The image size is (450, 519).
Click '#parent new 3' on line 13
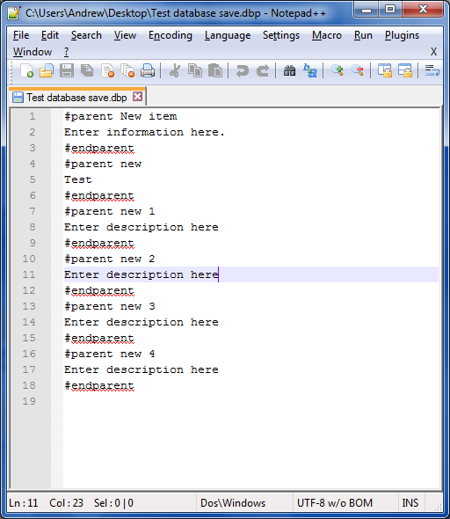point(110,306)
